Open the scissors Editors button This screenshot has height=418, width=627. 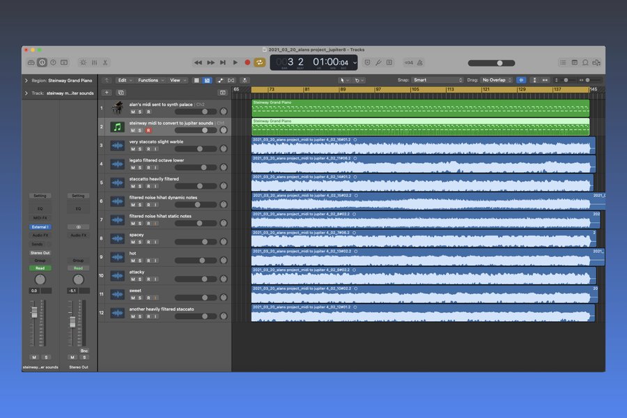point(105,63)
